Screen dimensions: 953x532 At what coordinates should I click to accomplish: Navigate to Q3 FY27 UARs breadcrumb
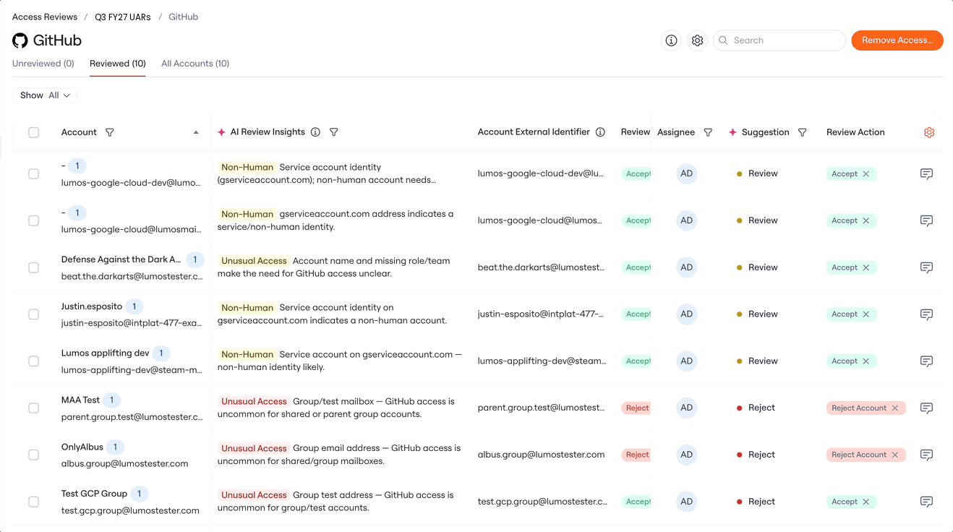click(x=123, y=17)
